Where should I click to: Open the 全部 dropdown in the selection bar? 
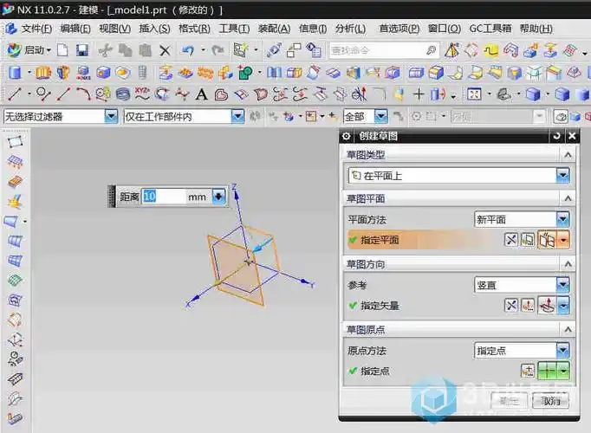pyautogui.click(x=381, y=116)
